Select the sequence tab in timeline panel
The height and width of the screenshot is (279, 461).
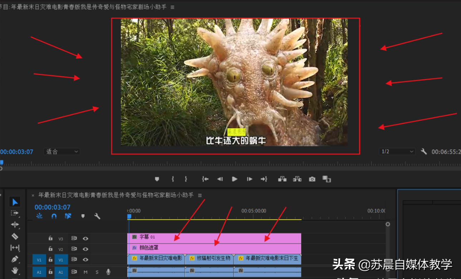(x=116, y=195)
